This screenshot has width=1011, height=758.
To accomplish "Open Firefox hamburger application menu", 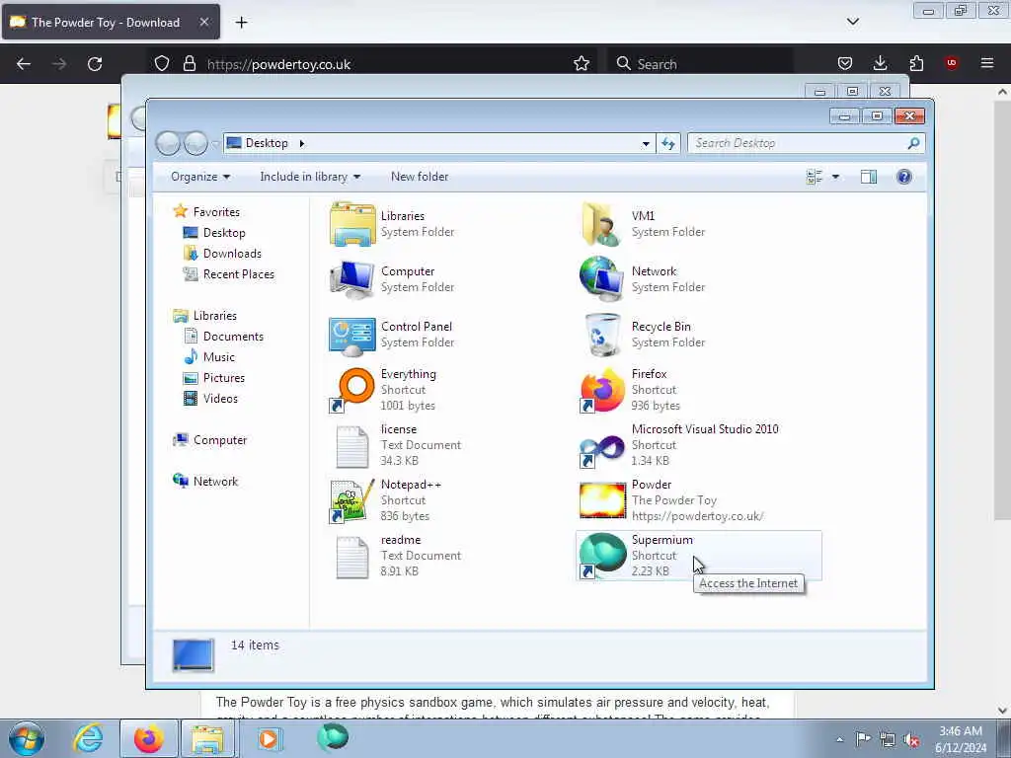I will [987, 63].
